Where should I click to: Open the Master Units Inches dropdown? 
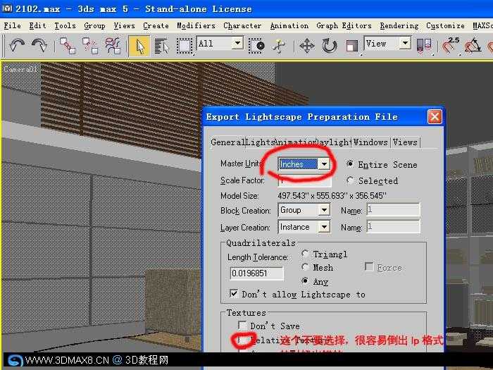(324, 164)
